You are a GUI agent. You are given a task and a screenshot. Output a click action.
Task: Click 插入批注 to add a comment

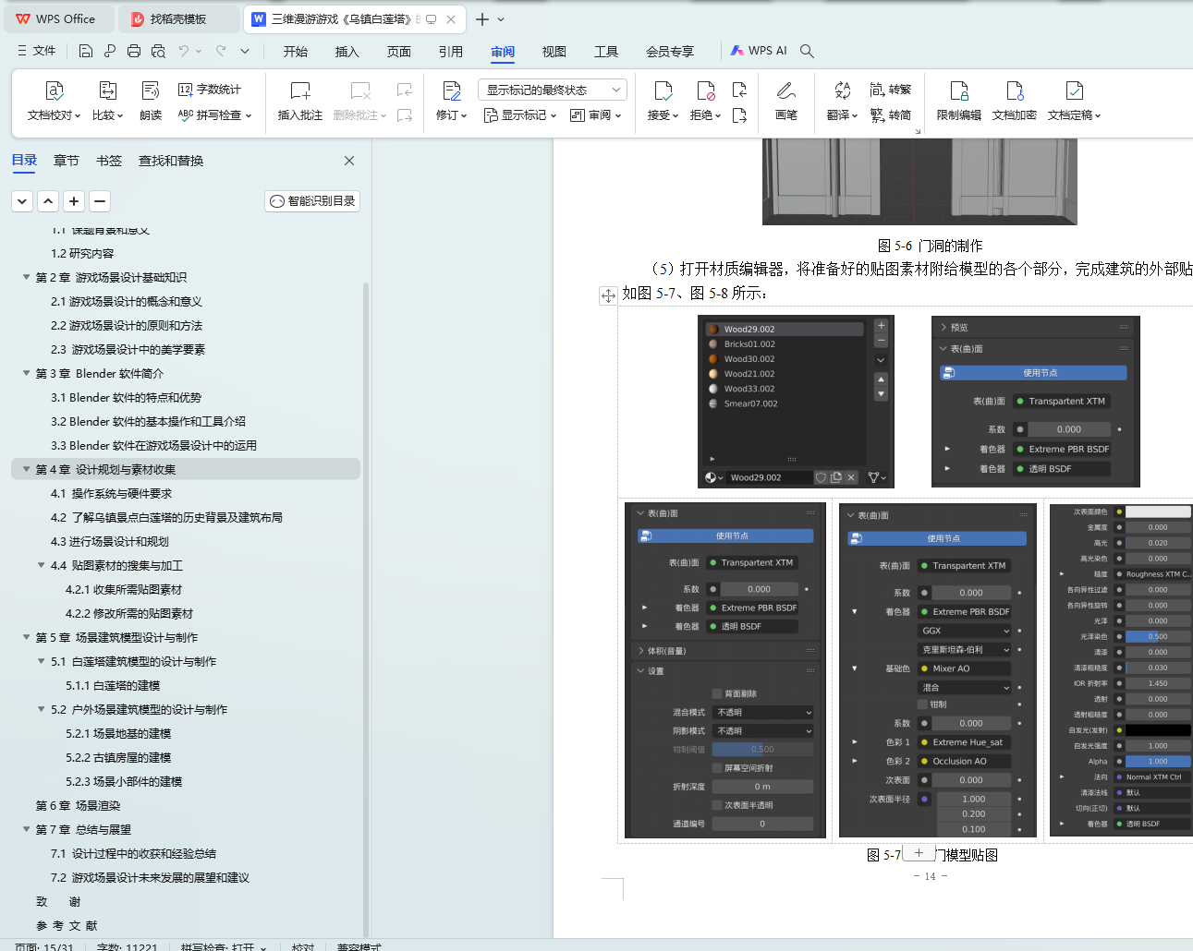coord(300,91)
